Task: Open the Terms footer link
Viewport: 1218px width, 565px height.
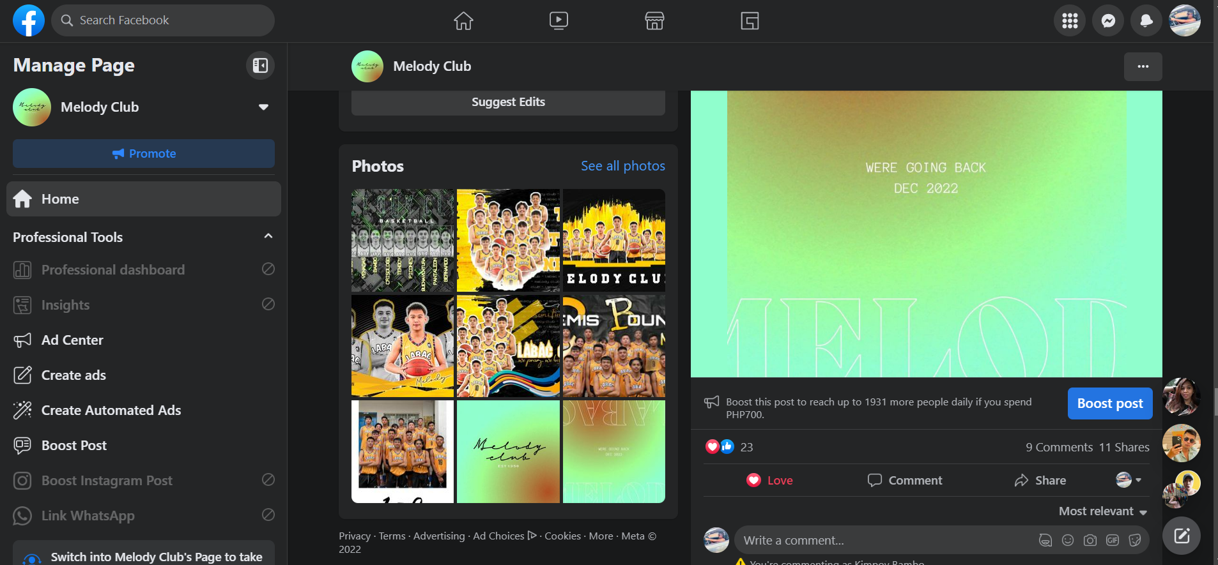Action: coord(392,536)
